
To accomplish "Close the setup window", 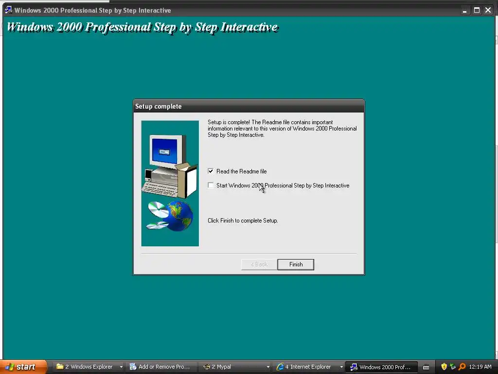I will tap(488, 10).
